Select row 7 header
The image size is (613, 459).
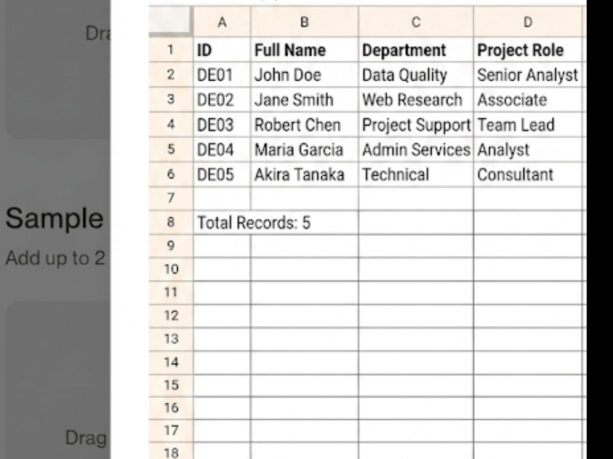[x=171, y=198]
